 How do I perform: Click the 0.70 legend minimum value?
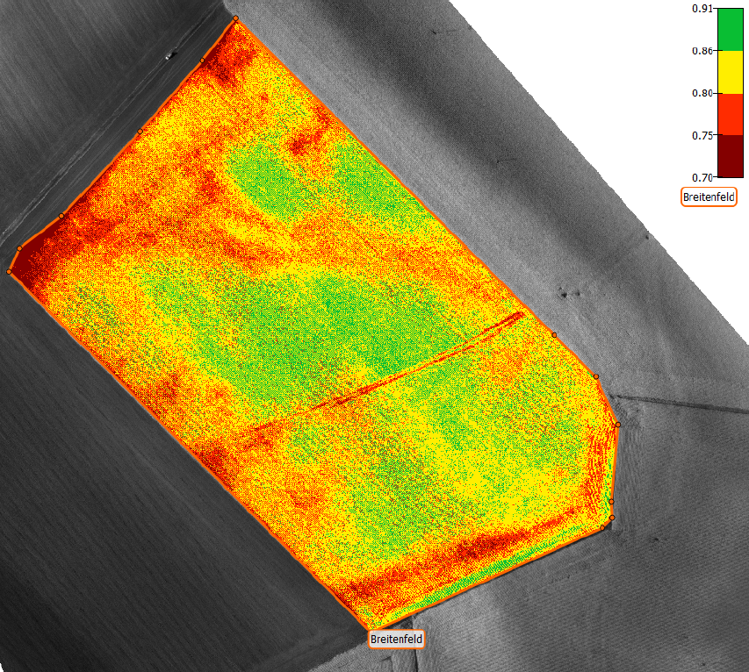coord(701,176)
